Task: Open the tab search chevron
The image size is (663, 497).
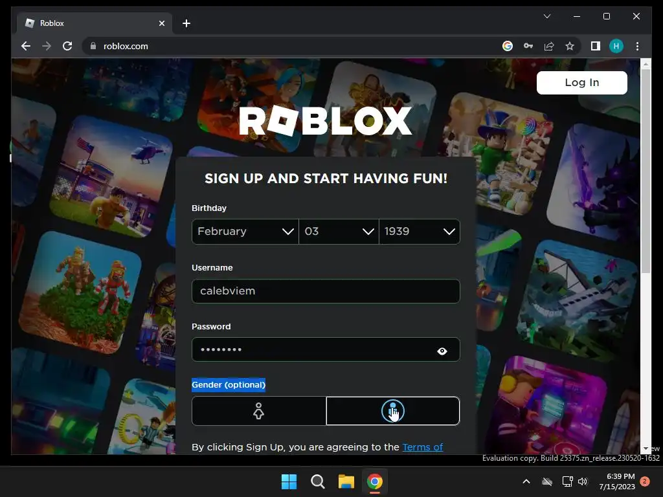Action: pyautogui.click(x=546, y=16)
